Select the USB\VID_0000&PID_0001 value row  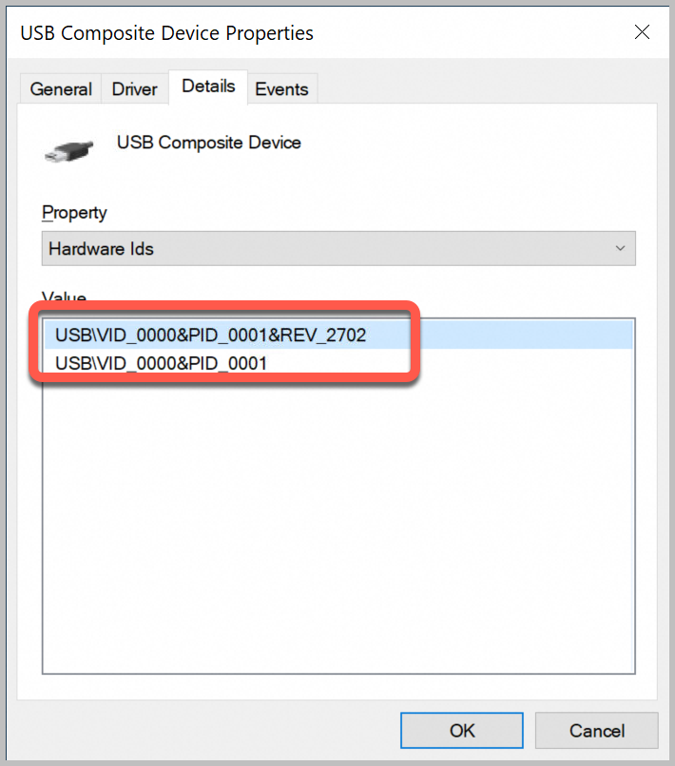338,363
